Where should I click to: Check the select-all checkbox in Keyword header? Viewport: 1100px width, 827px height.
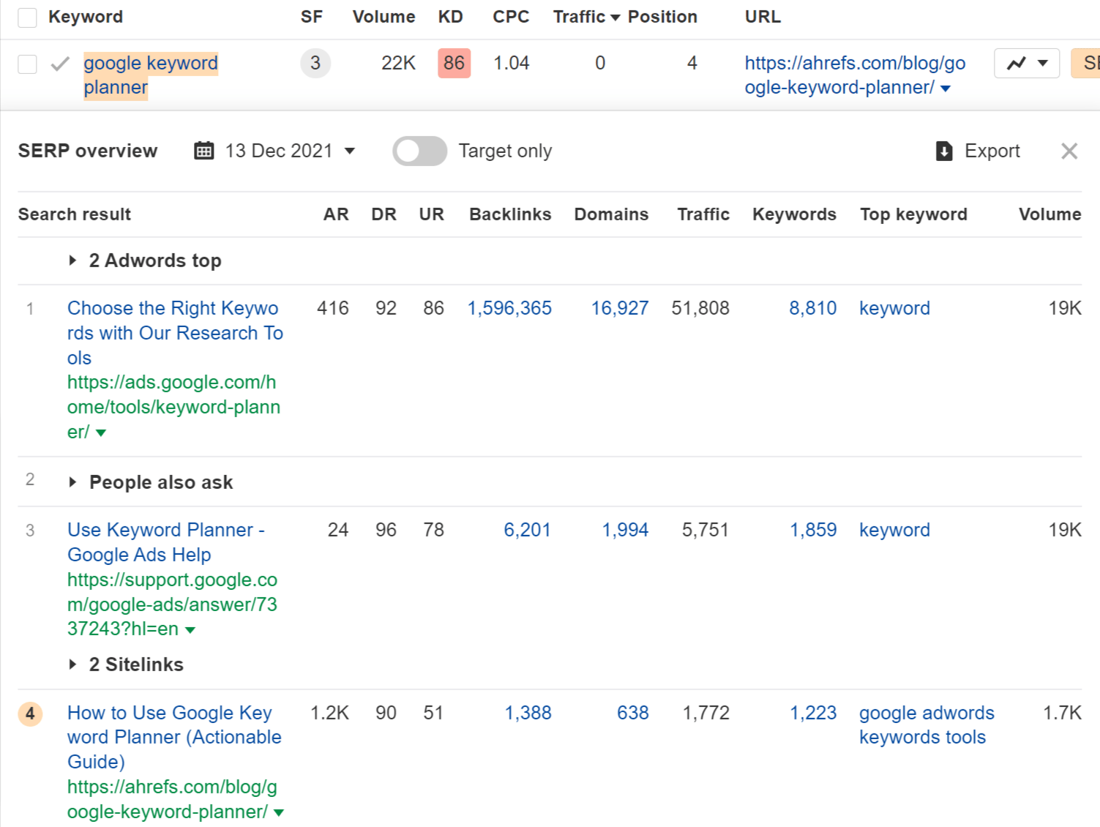(27, 17)
